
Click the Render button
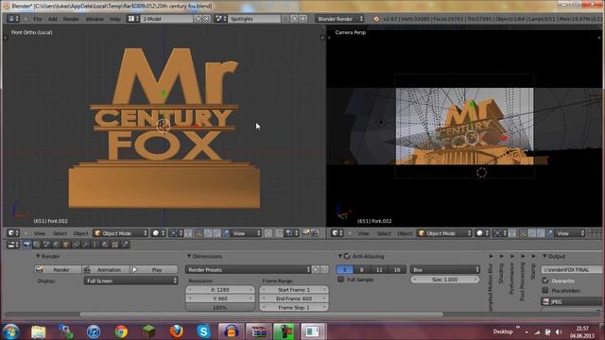[58, 269]
